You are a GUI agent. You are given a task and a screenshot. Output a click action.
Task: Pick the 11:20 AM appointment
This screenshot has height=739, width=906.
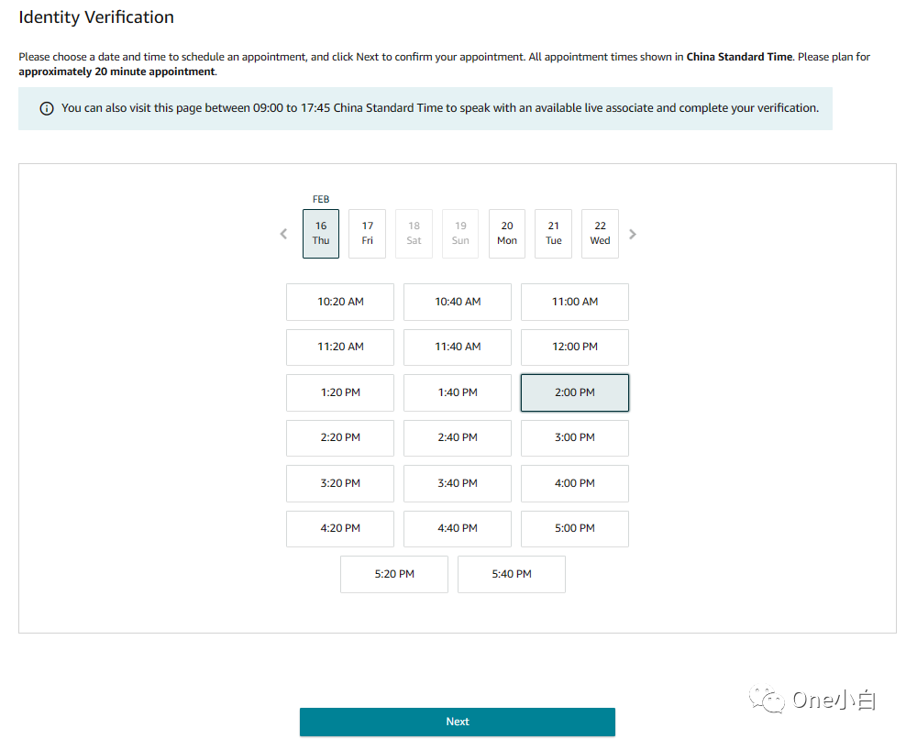[340, 347]
